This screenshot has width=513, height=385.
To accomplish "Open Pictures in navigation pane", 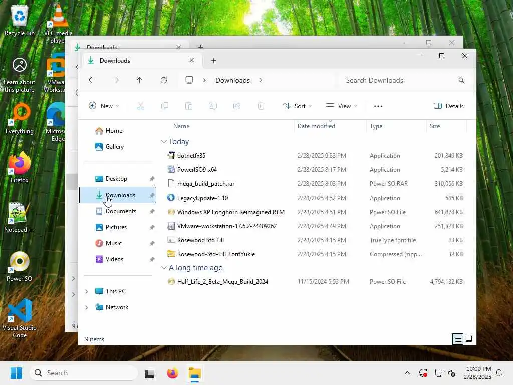I will click(x=116, y=227).
